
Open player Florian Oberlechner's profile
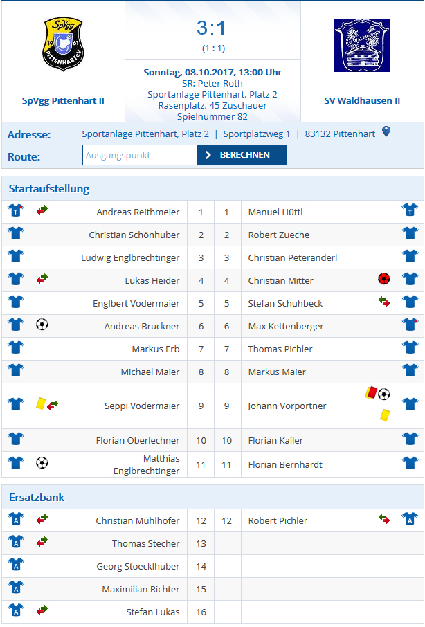138,441
